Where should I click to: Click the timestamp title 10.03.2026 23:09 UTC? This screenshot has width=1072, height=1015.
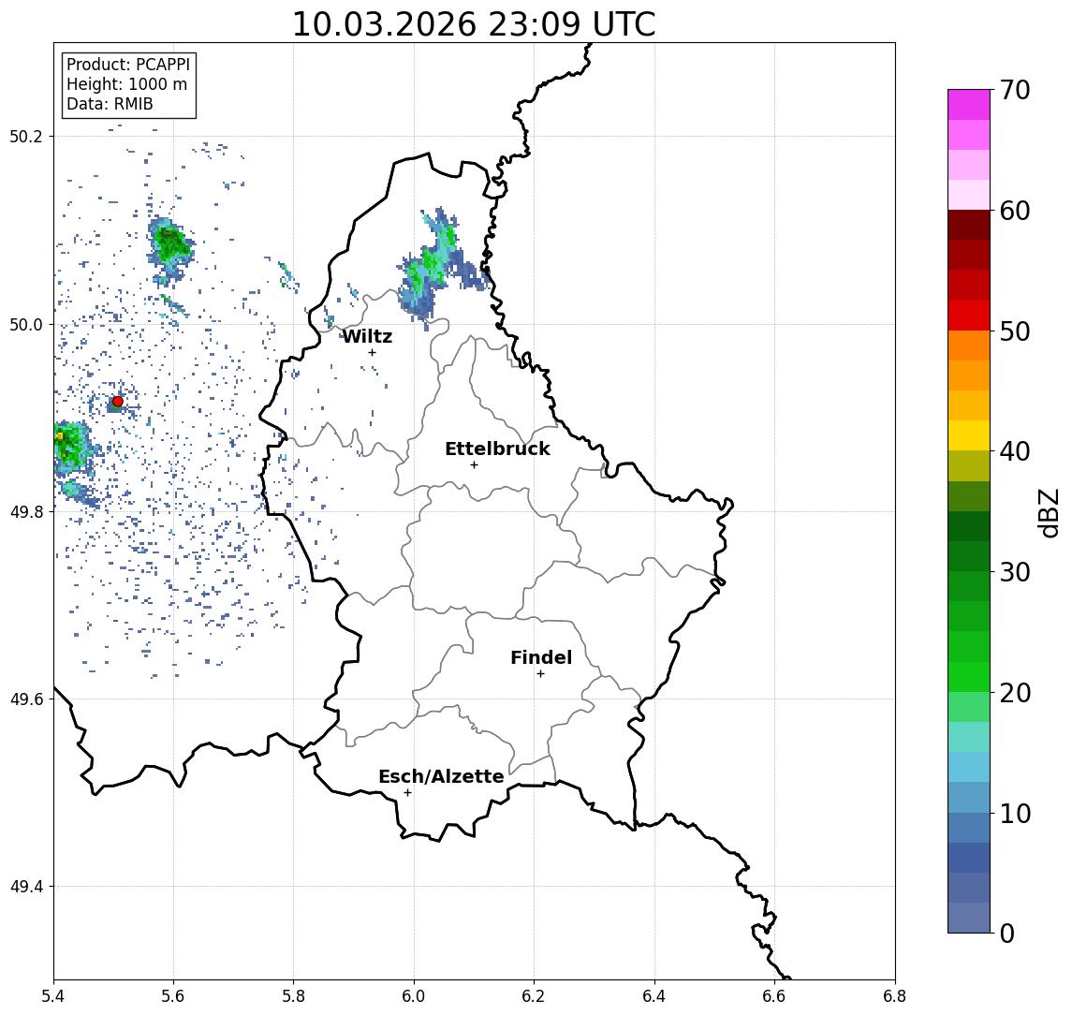pos(474,24)
